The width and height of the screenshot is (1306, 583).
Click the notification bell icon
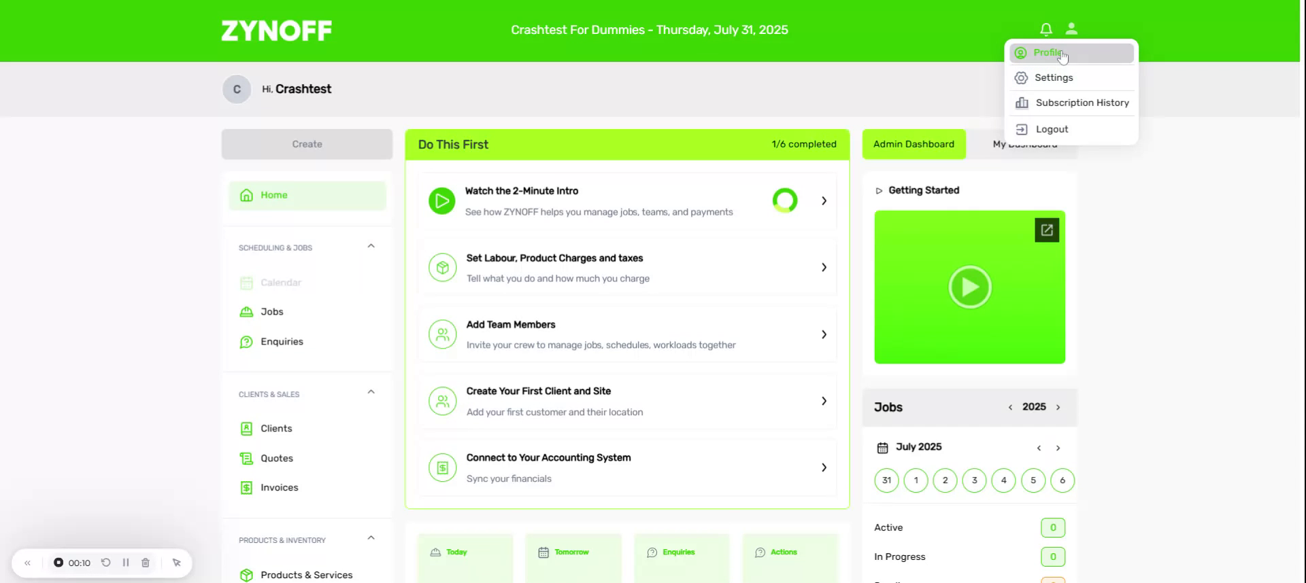click(x=1045, y=29)
